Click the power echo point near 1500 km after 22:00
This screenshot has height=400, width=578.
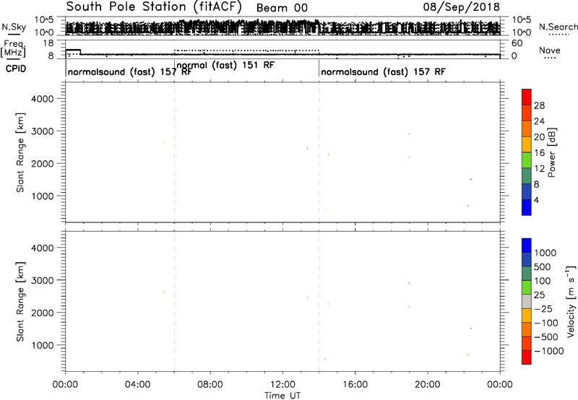click(471, 179)
